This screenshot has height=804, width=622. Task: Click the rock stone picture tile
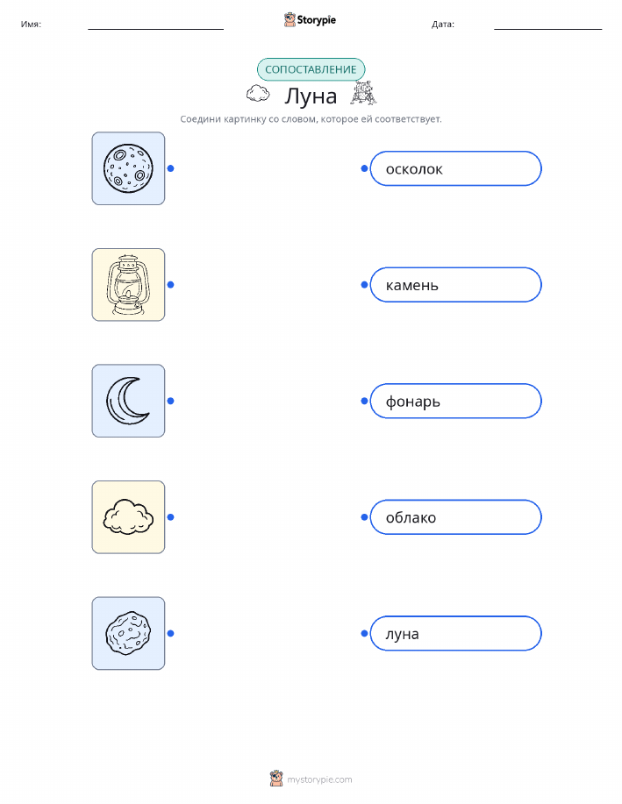[x=128, y=633]
